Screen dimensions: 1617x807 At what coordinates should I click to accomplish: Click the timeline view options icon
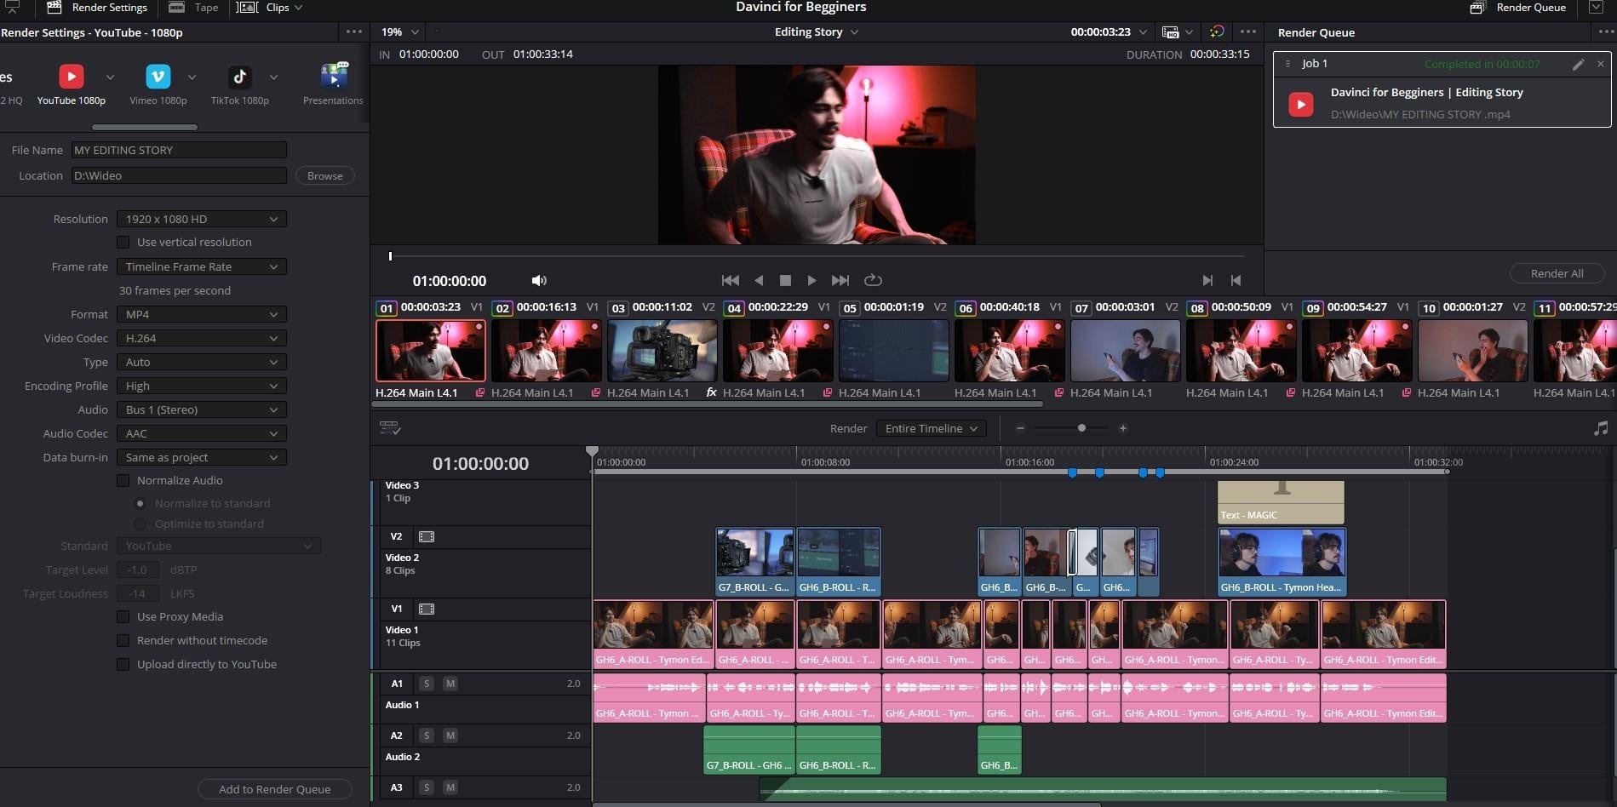[390, 428]
